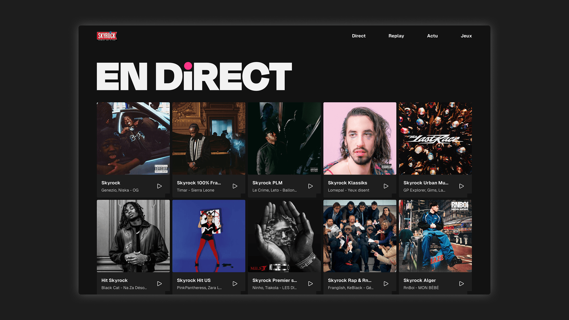The image size is (569, 320).
Task: Click the 'Le Crime, Leto - Ballon...' text
Action: pyautogui.click(x=274, y=190)
